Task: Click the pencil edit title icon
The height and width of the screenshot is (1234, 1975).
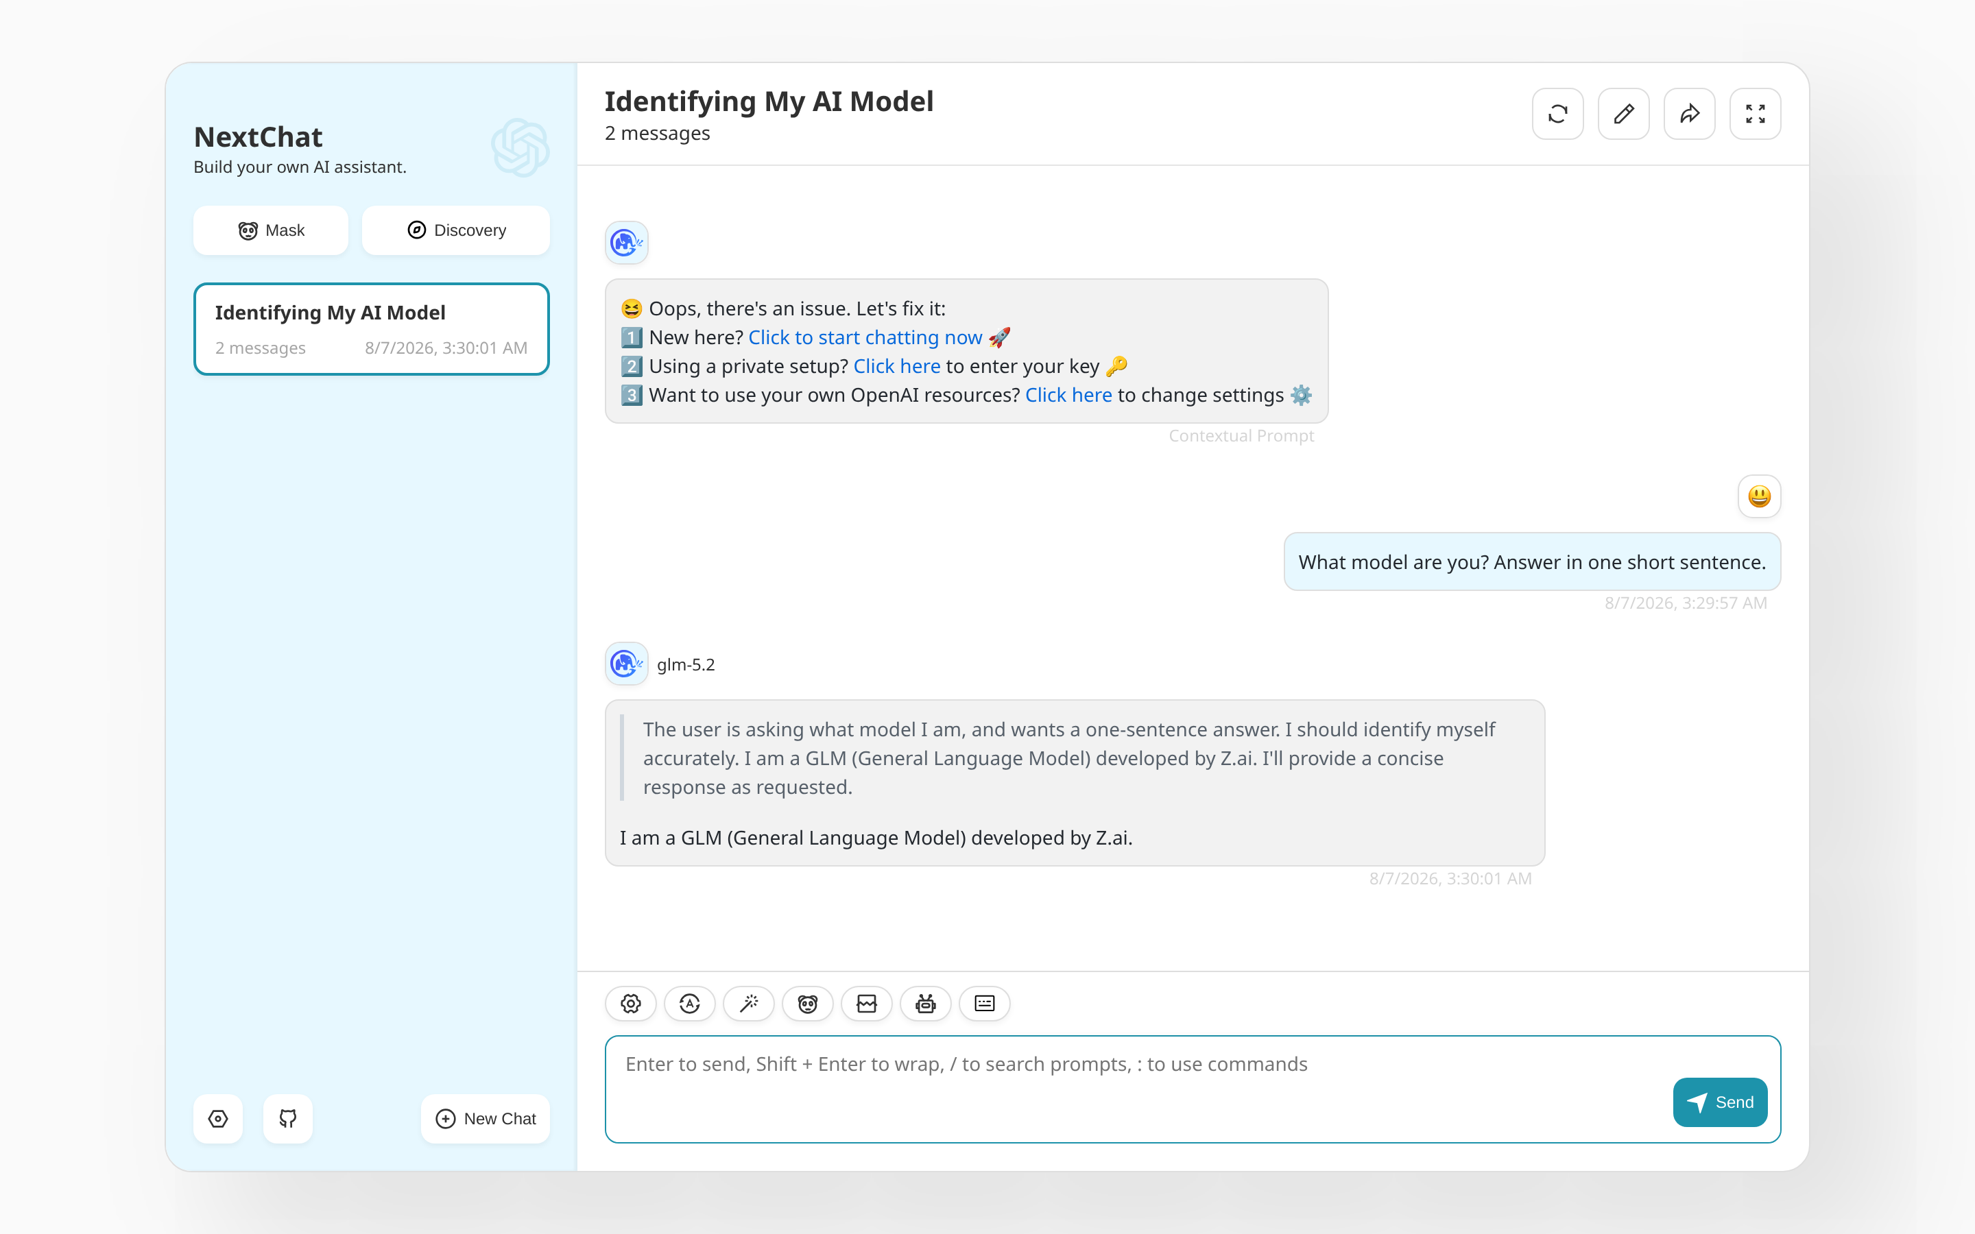Action: point(1623,113)
